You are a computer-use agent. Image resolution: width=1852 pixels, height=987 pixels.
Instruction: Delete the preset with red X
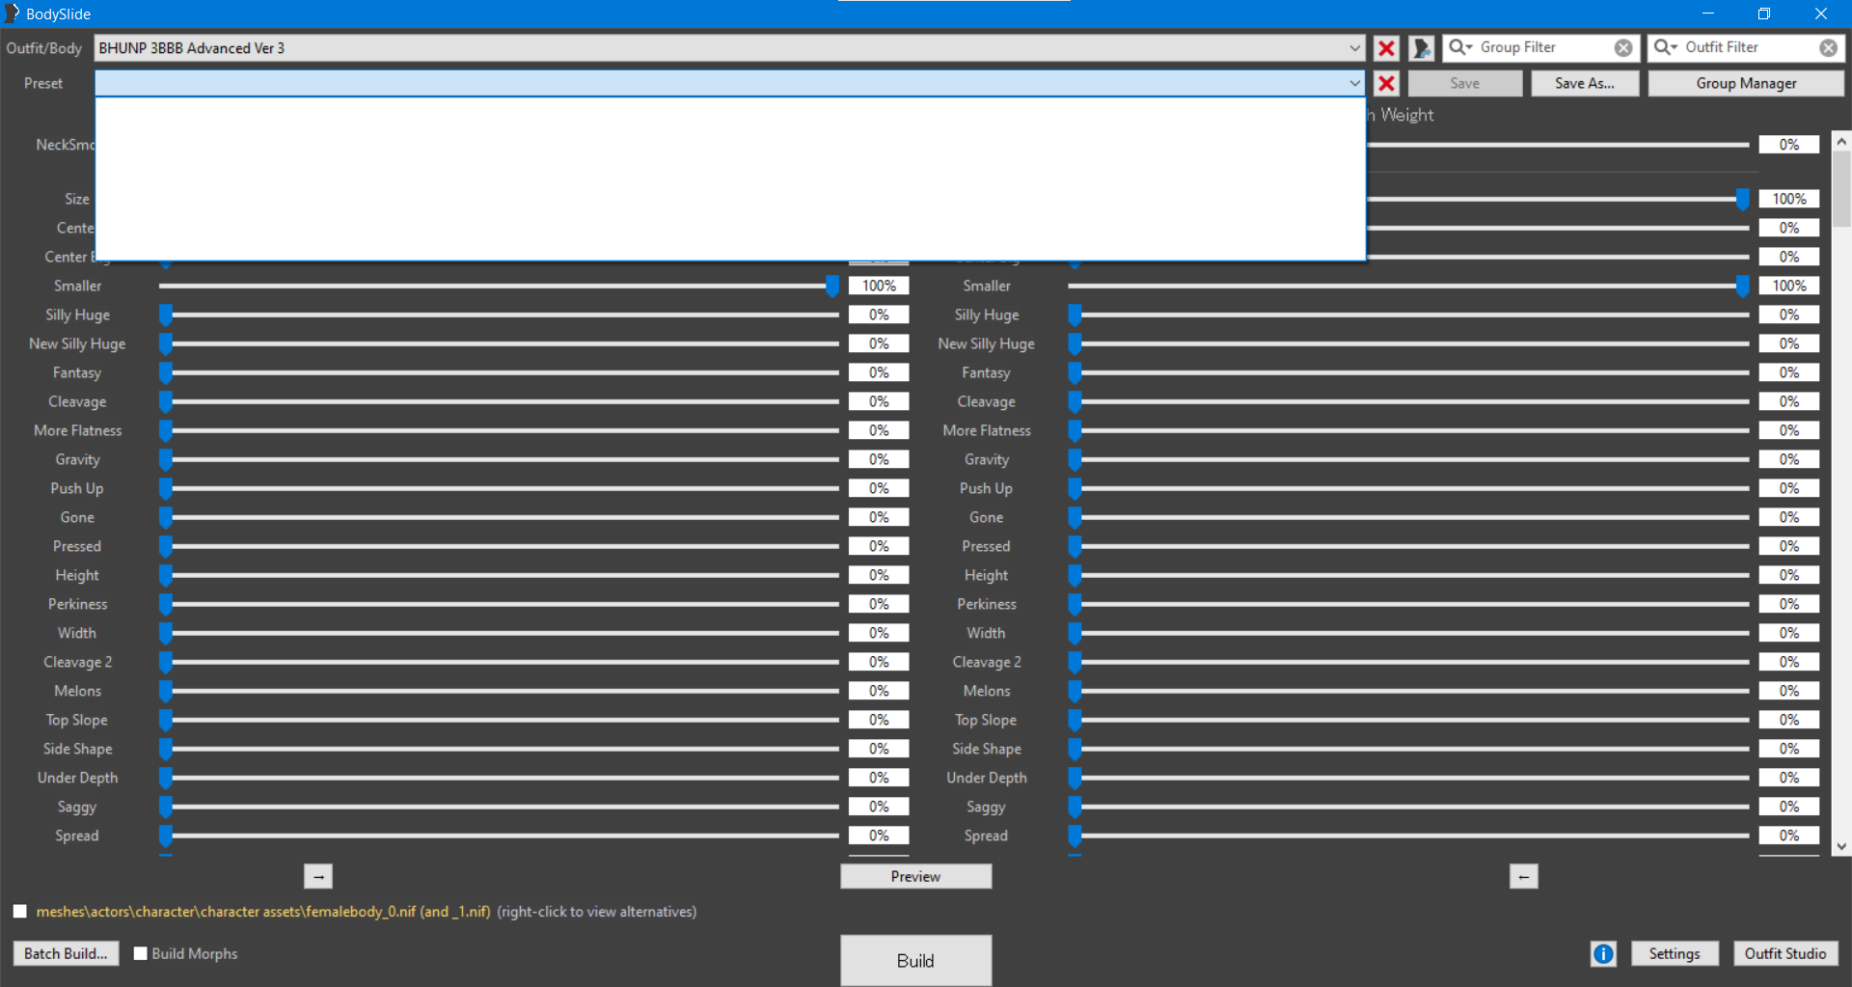pos(1386,84)
